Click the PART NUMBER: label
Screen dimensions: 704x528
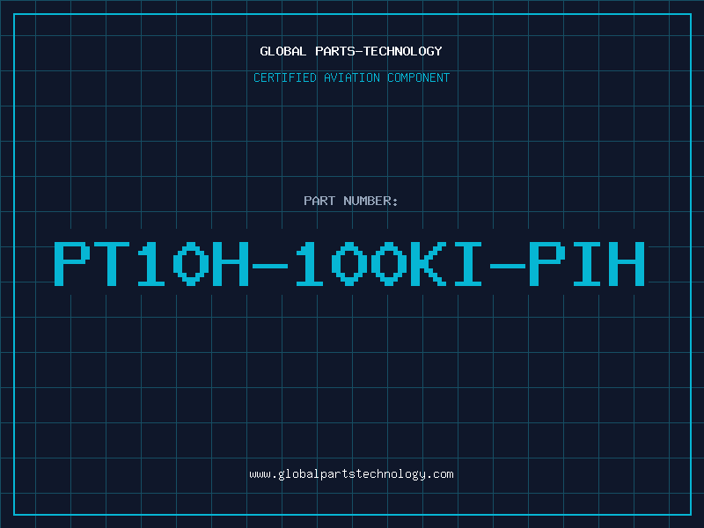(350, 201)
